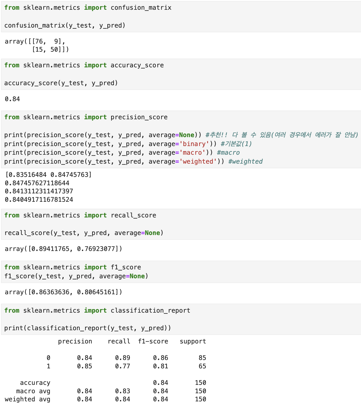Image resolution: width=361 pixels, height=410 pixels.
Task: Click the 'precision' column header in report
Action: 75,342
